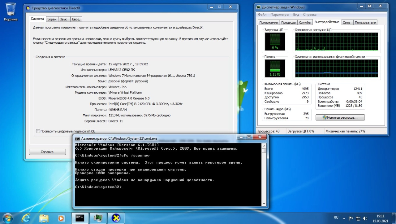Click the cmd.exe title bar icon
This screenshot has width=396, height=224.
pos(77,139)
